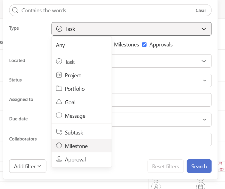Click the Goal triangle icon
Viewport: 225px width, 189px height.
tap(59, 102)
